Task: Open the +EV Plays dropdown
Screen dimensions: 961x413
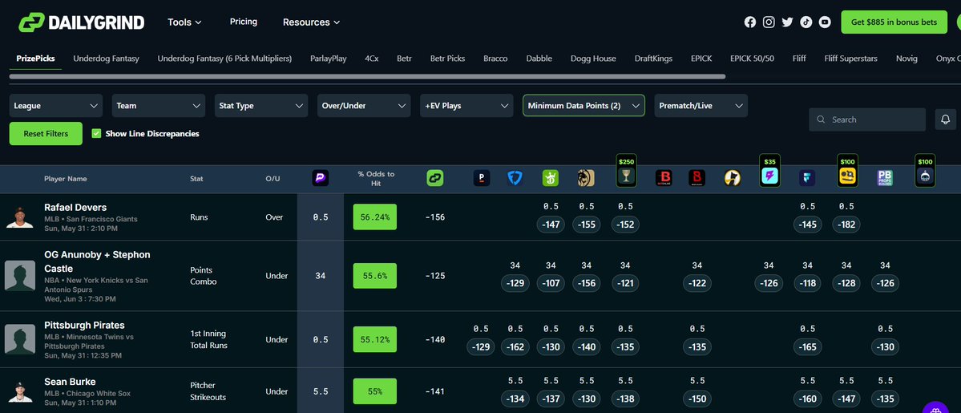Action: [466, 106]
